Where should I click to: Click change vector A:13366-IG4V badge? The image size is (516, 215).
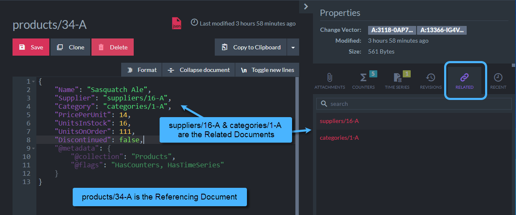(442, 30)
